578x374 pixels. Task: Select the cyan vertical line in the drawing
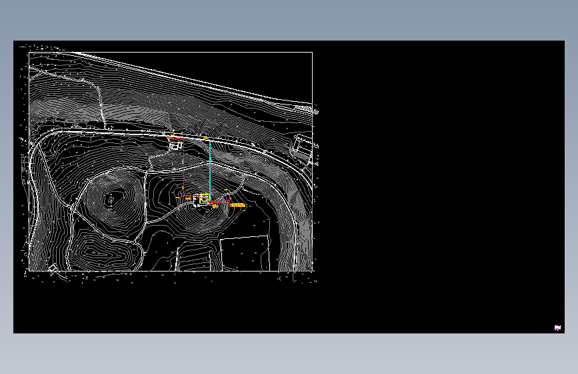click(210, 170)
